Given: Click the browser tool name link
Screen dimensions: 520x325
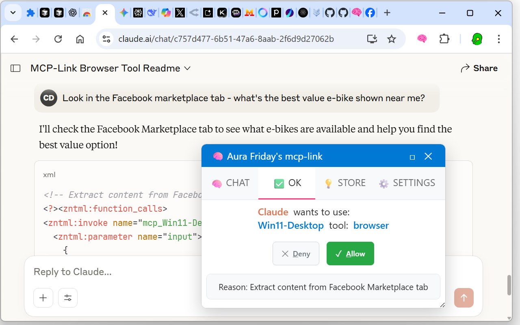Looking at the screenshot, I should tap(371, 225).
